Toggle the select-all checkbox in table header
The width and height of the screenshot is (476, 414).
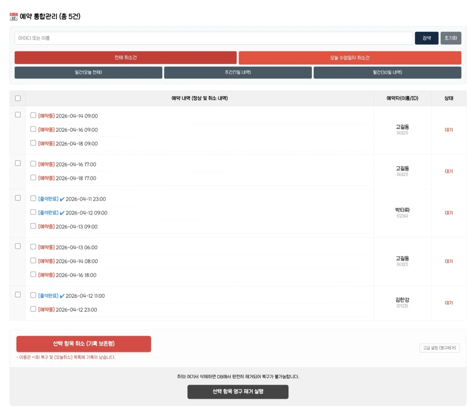pos(18,99)
